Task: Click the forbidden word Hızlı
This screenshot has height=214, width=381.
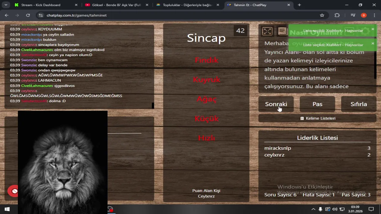Action: click(x=207, y=138)
